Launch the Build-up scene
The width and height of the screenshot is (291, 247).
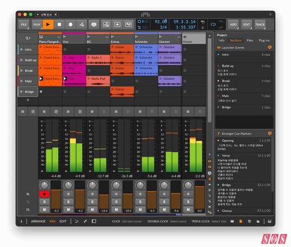pos(22,60)
